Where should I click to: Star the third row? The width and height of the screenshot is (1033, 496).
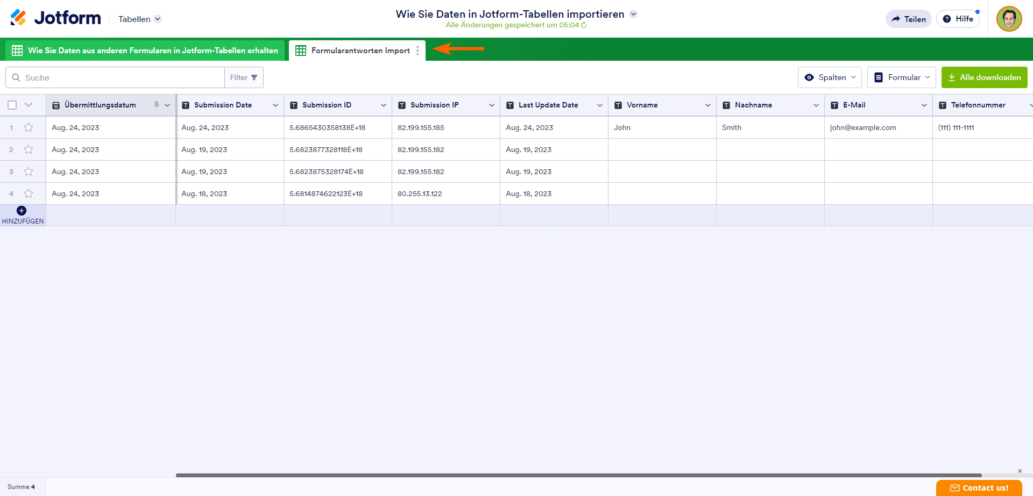pos(29,171)
